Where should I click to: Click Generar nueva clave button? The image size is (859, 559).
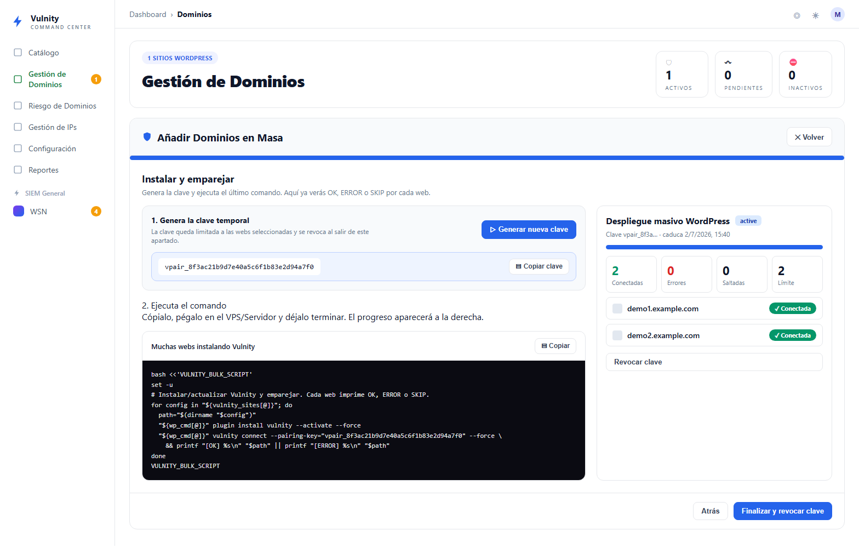(x=529, y=230)
